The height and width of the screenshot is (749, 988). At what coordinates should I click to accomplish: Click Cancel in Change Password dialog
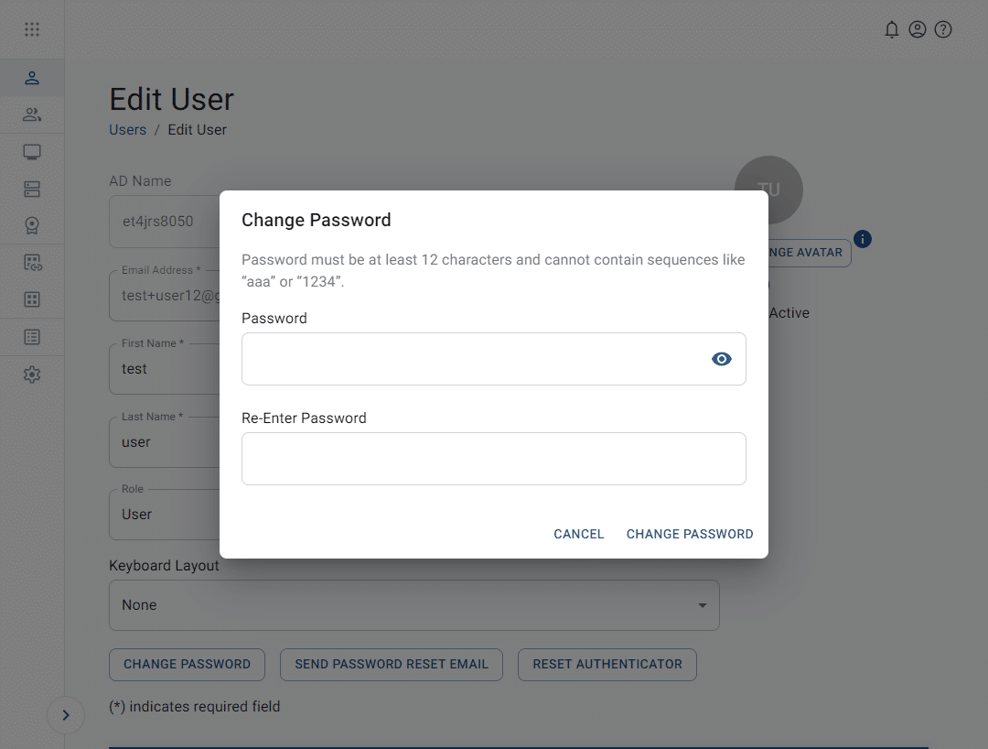click(579, 534)
